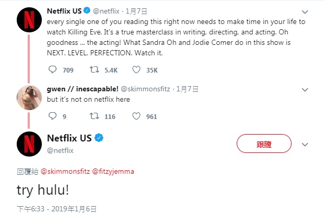The height and width of the screenshot is (215, 325).
Task: Retweet gwen's not on netflix tweet
Action: [95, 116]
